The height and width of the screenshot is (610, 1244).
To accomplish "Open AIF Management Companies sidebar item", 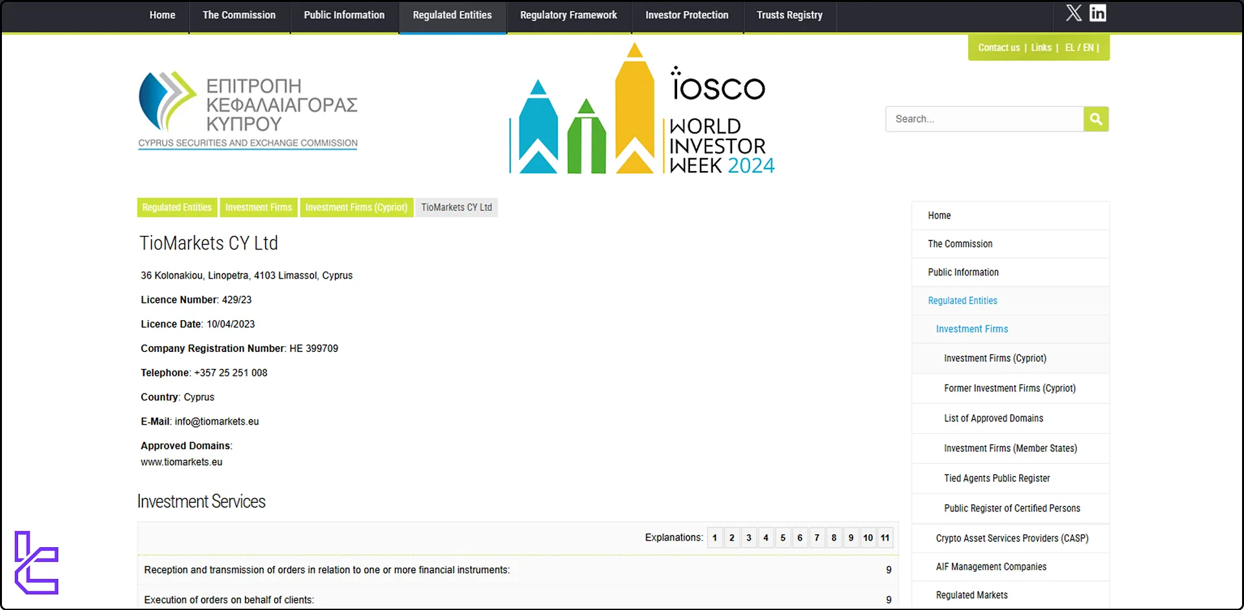I will coord(1010,567).
